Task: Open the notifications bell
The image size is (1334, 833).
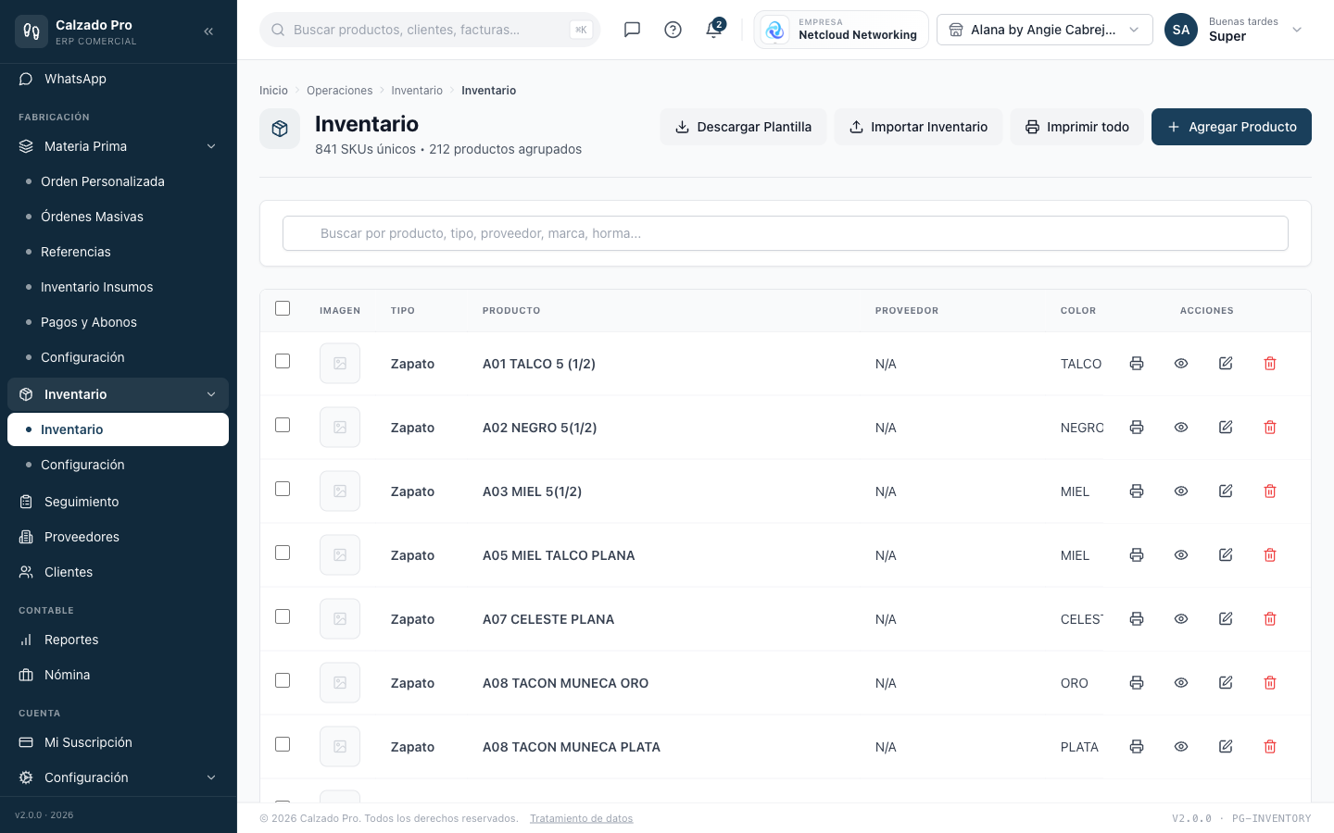Action: click(x=713, y=30)
